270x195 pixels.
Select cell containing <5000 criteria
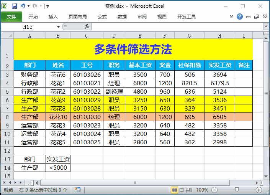pos(58,167)
